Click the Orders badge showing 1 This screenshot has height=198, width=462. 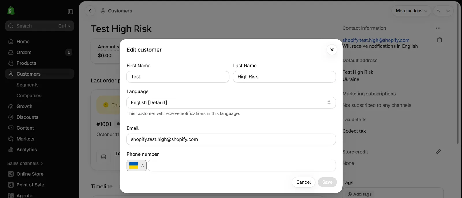click(69, 52)
